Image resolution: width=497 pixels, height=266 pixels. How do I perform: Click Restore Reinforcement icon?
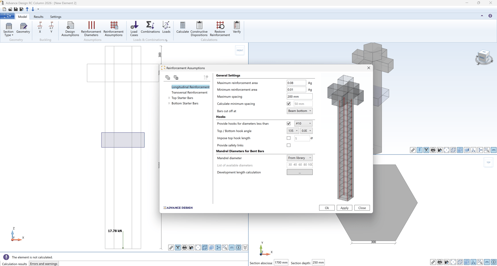pos(220,28)
